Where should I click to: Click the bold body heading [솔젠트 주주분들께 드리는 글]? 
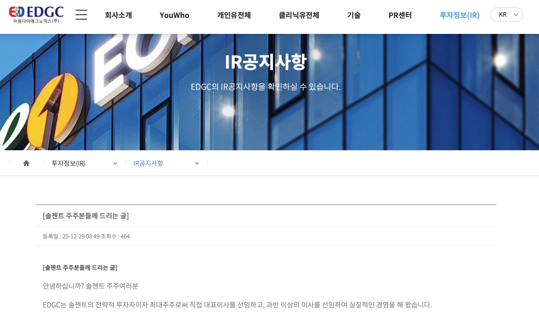[x=80, y=267]
